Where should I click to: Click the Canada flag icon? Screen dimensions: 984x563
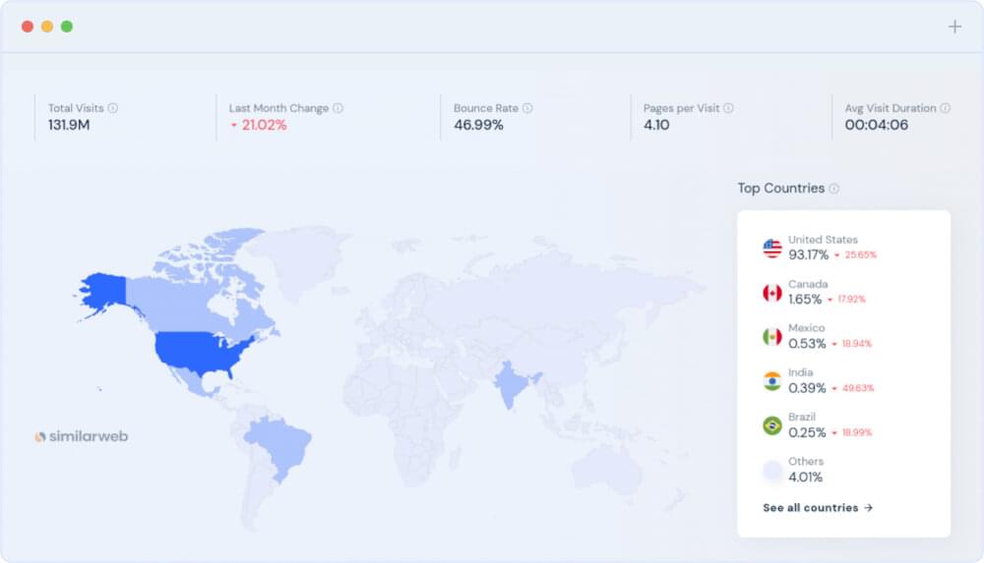point(772,293)
